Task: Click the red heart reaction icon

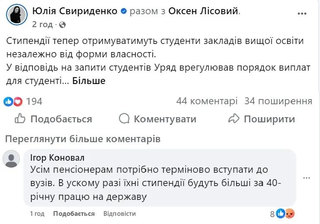Action: coord(18,102)
